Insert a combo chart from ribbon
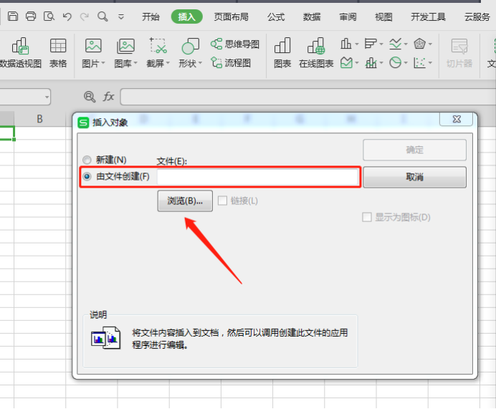496x409 pixels. click(371, 62)
